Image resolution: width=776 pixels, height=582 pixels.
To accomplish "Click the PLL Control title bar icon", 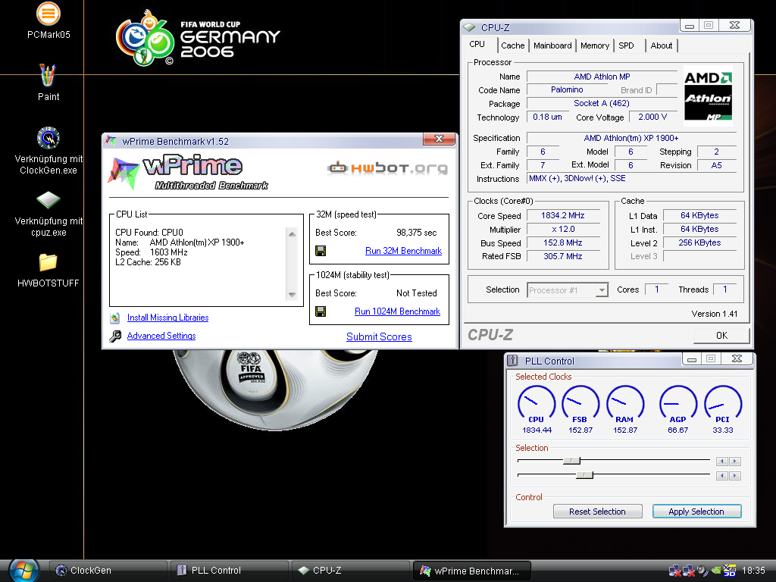I will [x=513, y=361].
